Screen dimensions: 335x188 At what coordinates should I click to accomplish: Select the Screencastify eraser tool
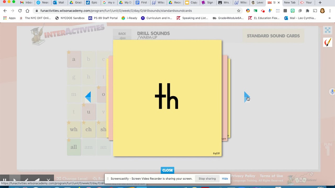[37, 180]
